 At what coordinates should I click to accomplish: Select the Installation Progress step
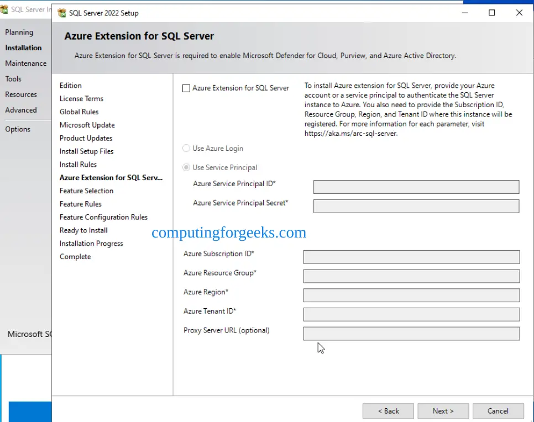tap(91, 244)
